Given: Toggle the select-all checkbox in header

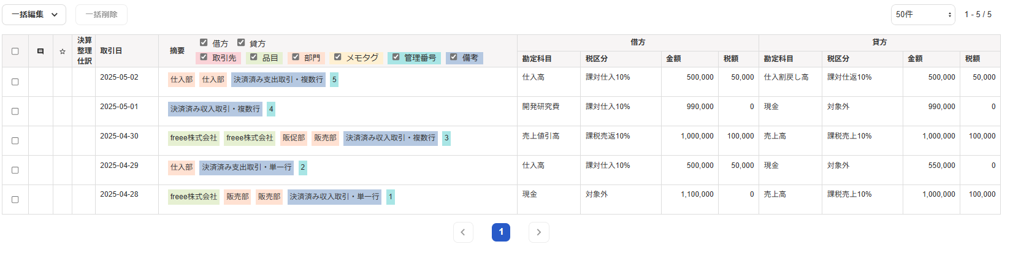Looking at the screenshot, I should click(x=15, y=51).
